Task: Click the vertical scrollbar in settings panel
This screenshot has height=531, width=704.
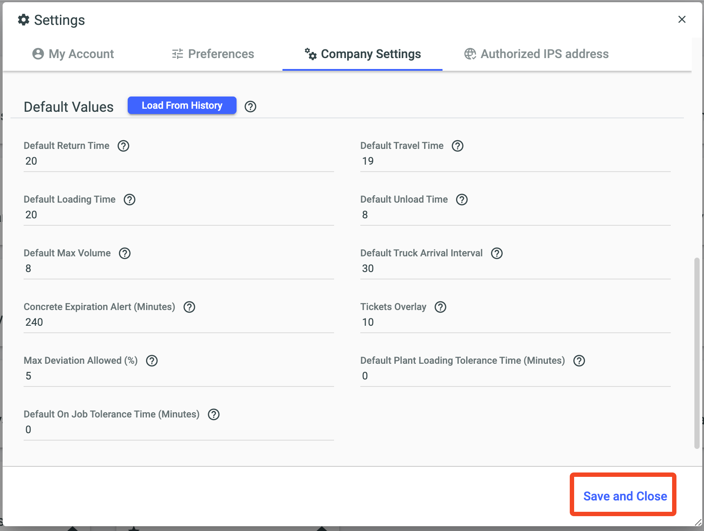Action: coord(697,353)
